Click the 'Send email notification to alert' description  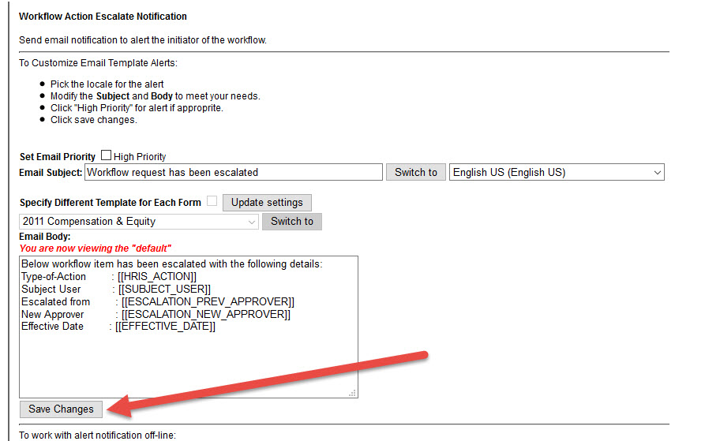pos(143,40)
